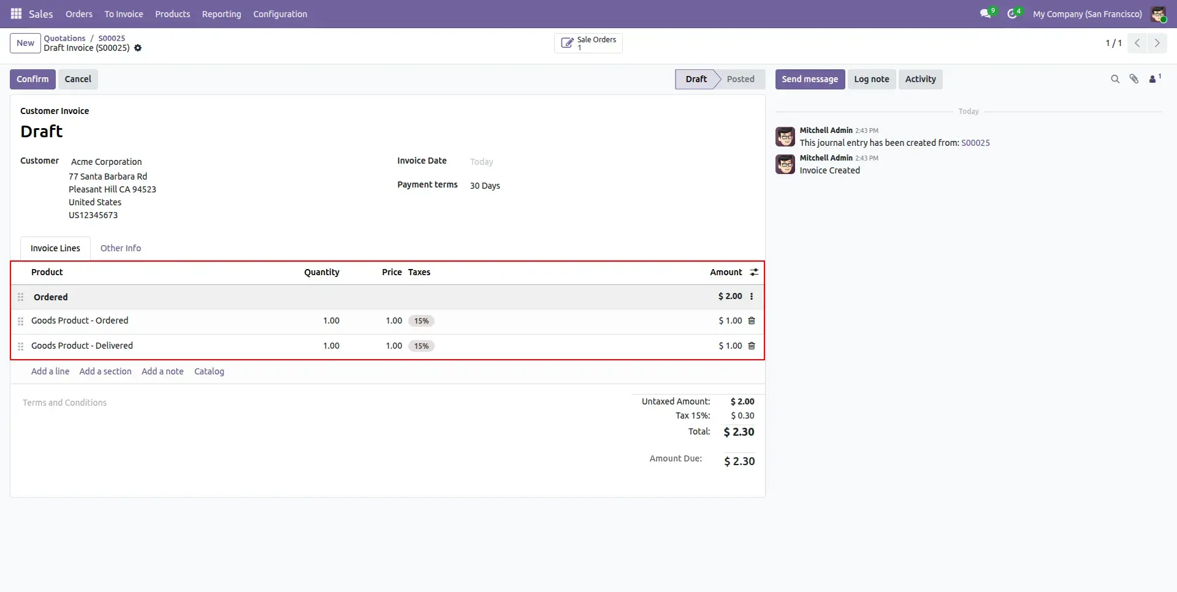
Task: Select the Posted status stage
Action: 741,79
